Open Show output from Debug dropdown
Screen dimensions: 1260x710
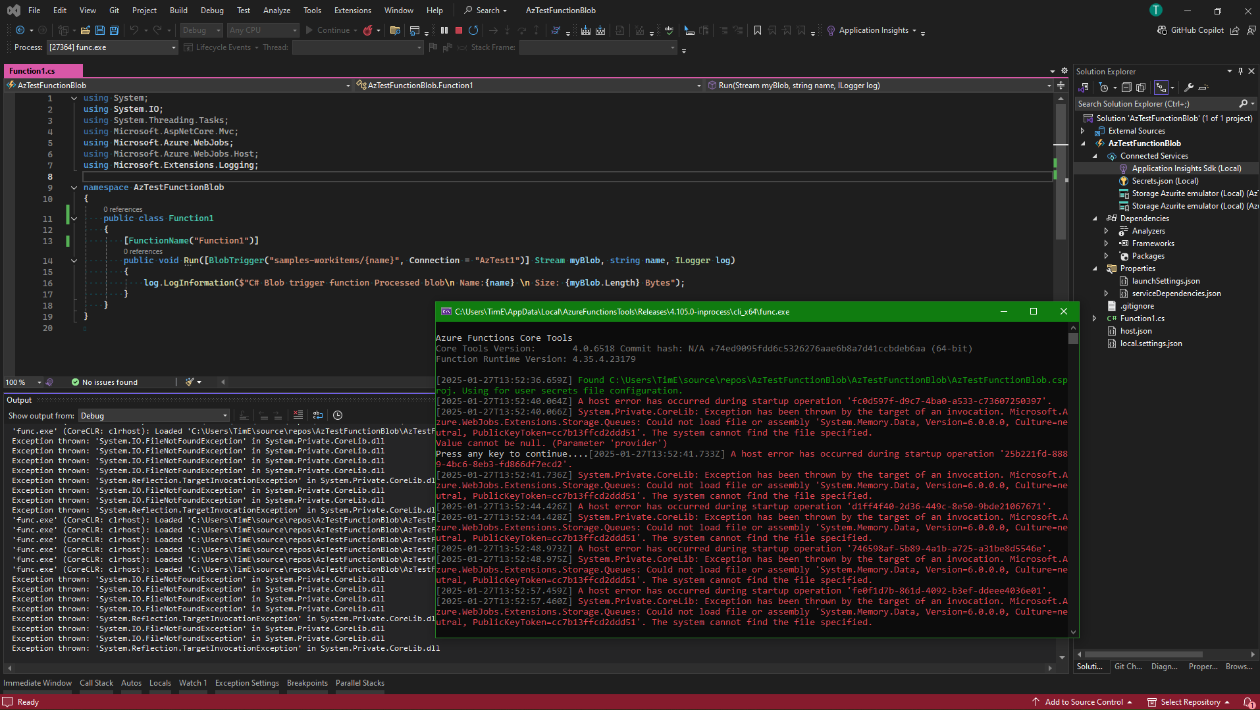tap(154, 416)
